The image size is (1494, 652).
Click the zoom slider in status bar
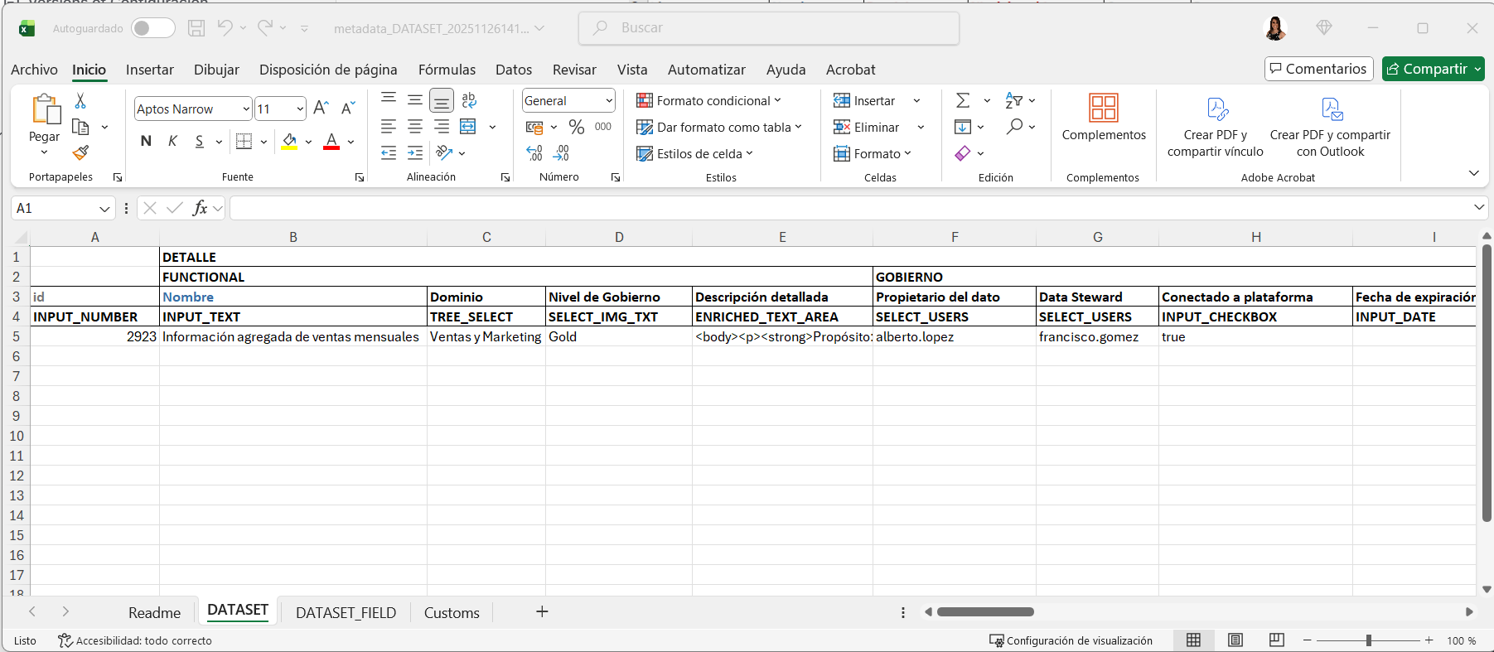1368,640
